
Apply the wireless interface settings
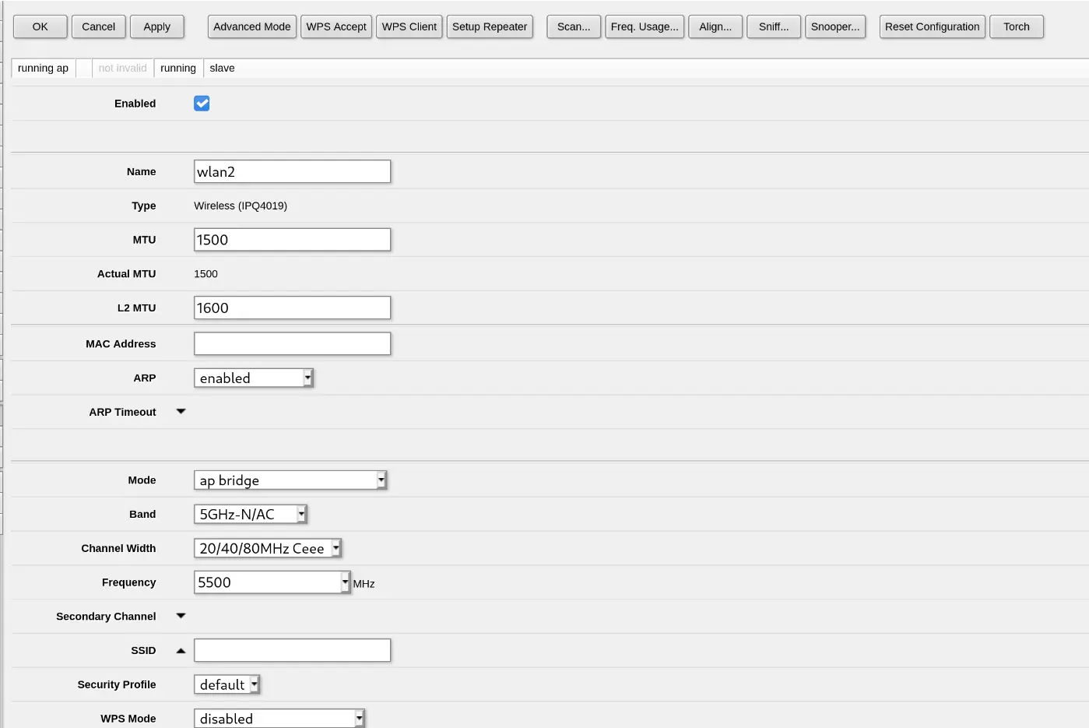tap(157, 26)
